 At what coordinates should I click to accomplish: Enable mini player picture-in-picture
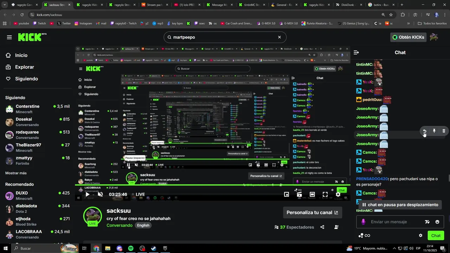coord(287,194)
